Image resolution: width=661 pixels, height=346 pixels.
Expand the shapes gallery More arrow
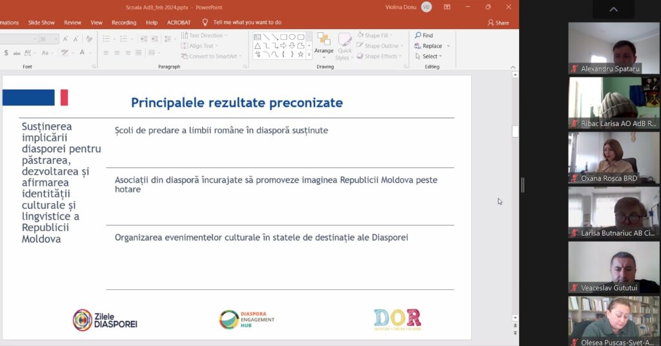click(309, 56)
